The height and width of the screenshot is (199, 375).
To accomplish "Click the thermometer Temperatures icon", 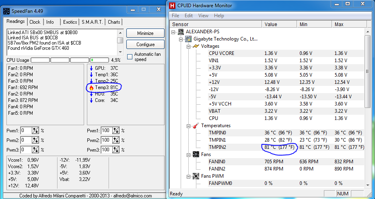I will pos(196,126).
